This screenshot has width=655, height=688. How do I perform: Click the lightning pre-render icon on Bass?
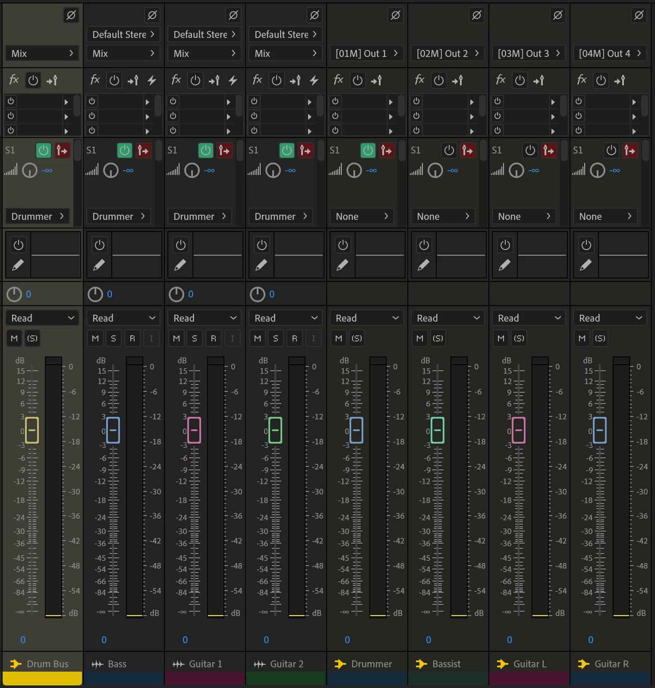pos(152,80)
